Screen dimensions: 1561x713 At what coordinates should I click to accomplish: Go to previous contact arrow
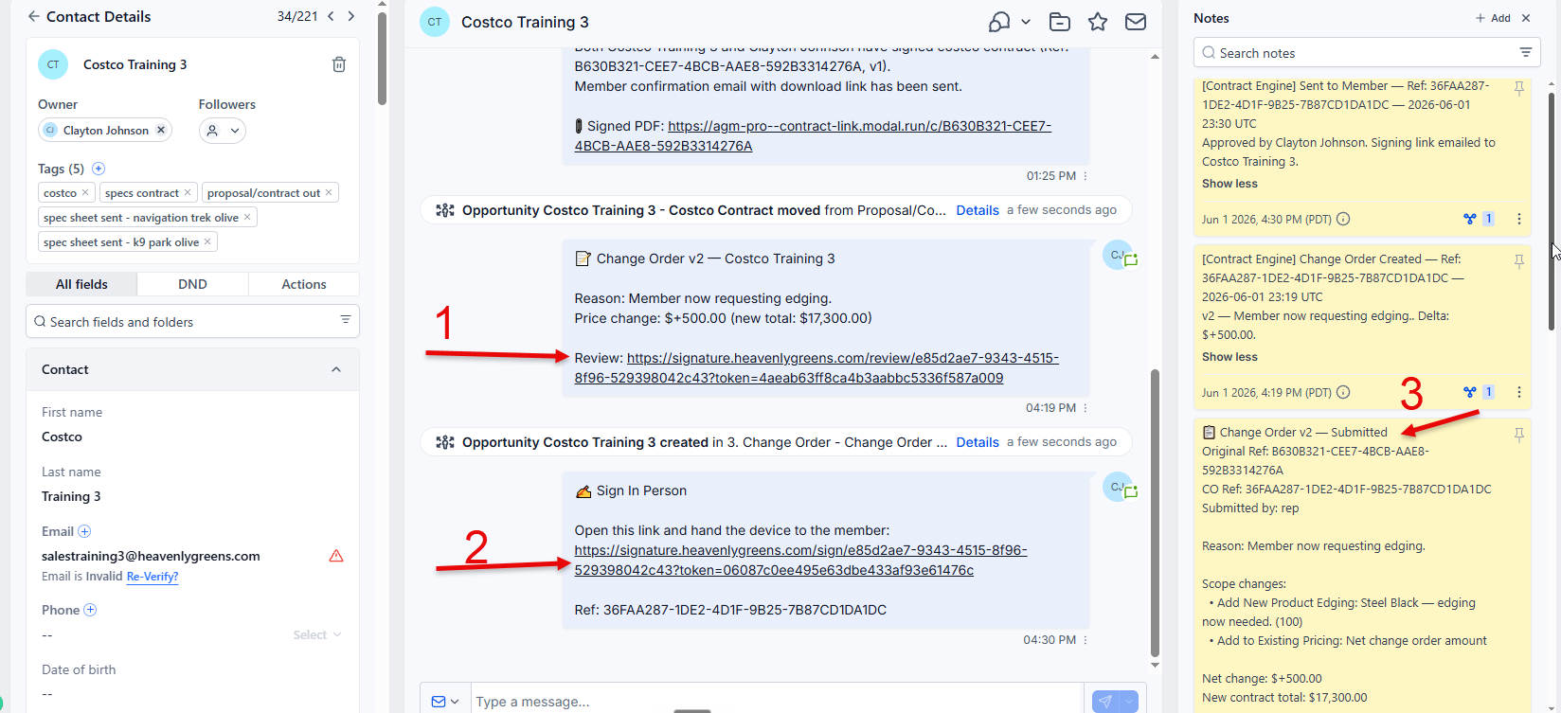[331, 16]
